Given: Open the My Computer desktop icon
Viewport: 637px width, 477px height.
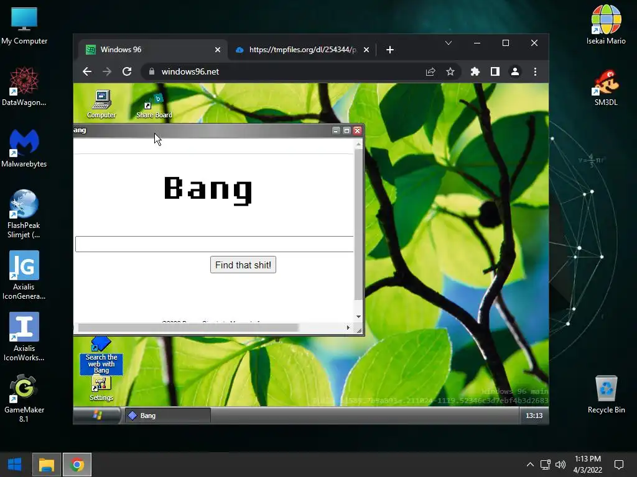Looking at the screenshot, I should [24, 25].
